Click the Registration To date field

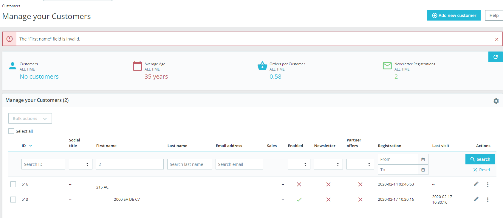pos(398,170)
